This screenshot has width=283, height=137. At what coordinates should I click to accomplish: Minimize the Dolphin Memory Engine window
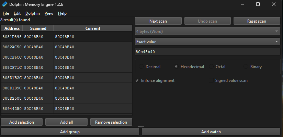[x=242, y=4]
